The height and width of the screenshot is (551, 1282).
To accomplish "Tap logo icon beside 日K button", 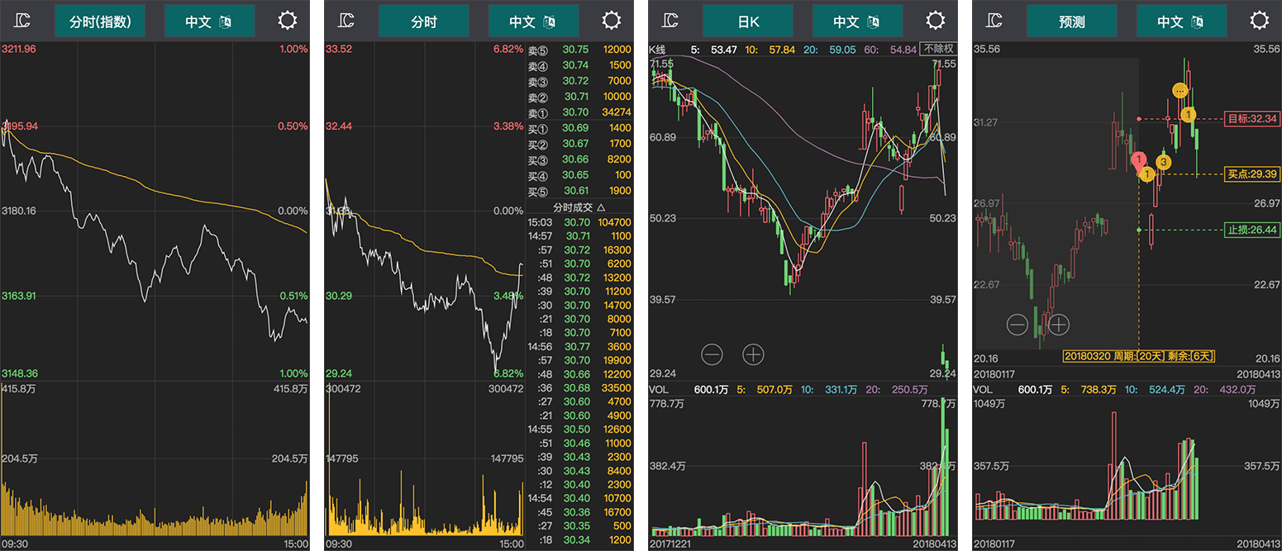I will click(672, 21).
